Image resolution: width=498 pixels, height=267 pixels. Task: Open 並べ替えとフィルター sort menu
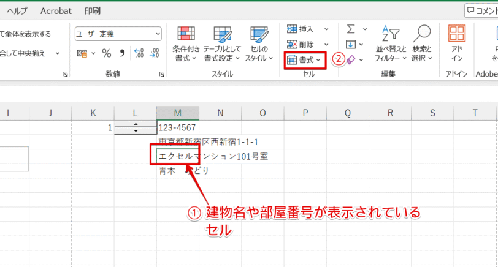[x=390, y=43]
